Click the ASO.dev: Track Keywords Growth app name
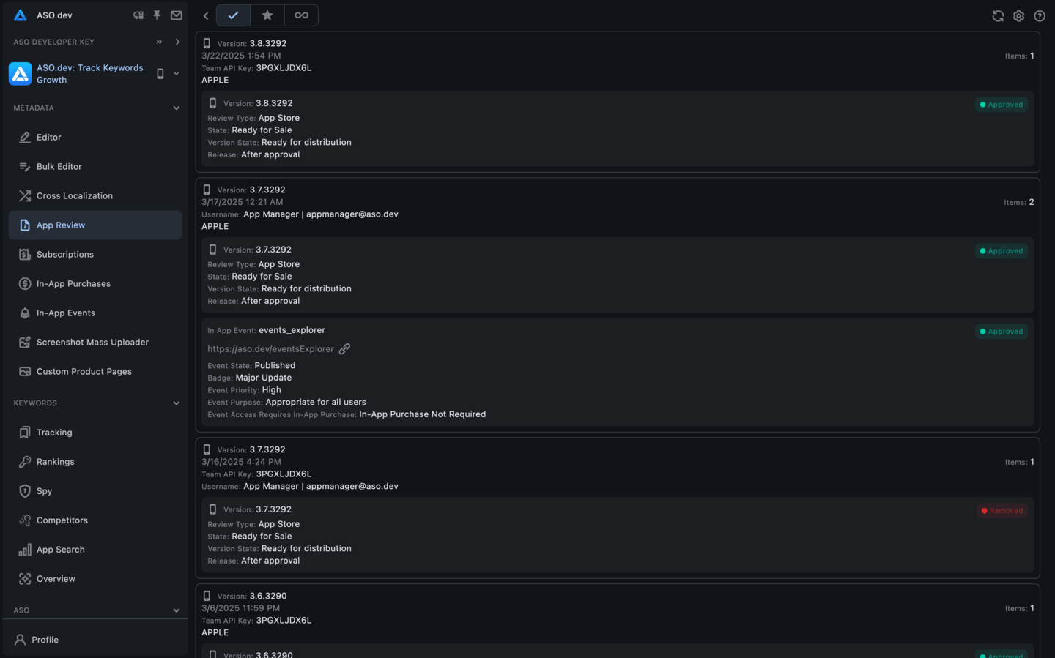This screenshot has width=1055, height=658. [90, 73]
